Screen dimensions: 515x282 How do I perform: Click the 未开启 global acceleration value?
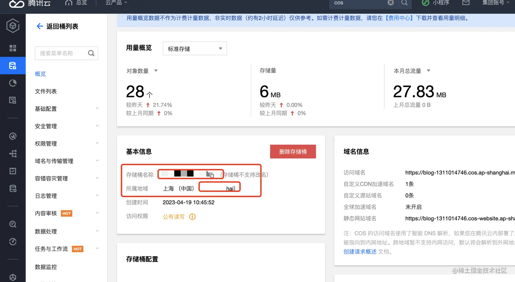click(413, 207)
